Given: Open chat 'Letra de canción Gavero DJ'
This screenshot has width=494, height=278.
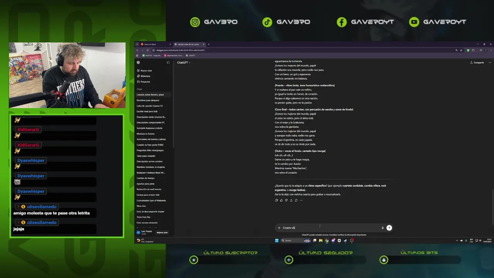Looking at the screenshot, I should (x=150, y=106).
